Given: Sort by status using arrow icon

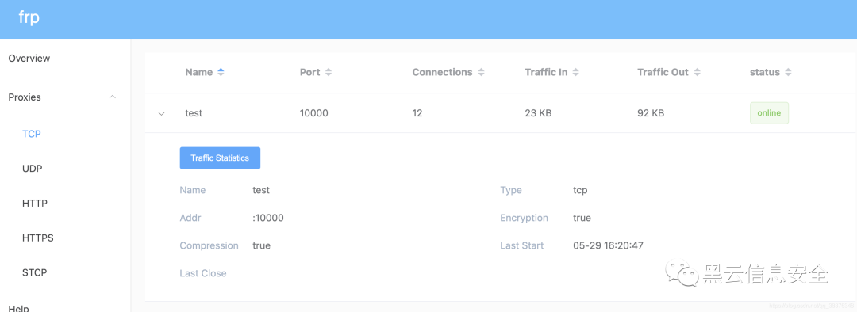Looking at the screenshot, I should [788, 72].
